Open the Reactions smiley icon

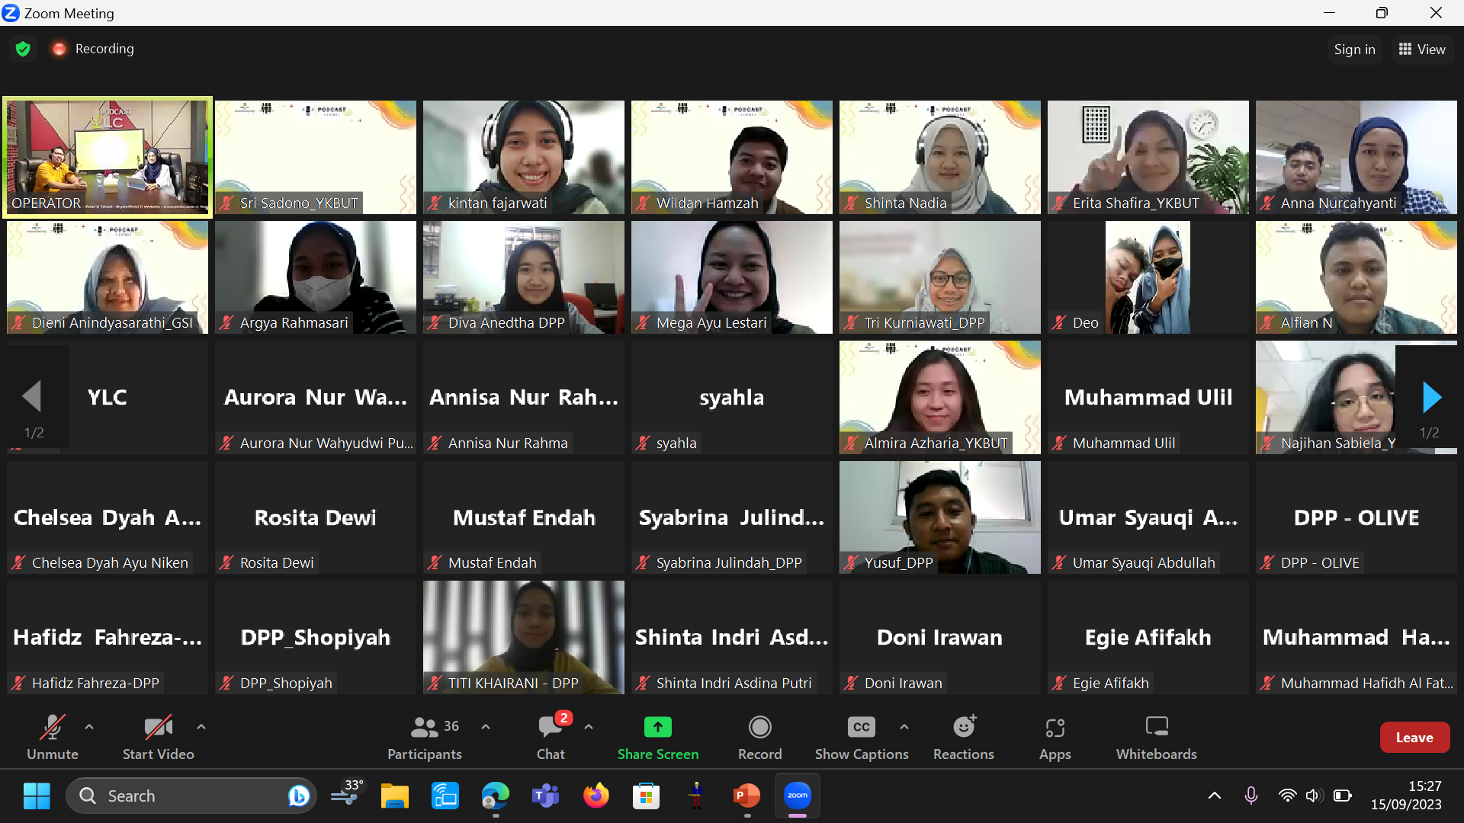click(x=964, y=728)
